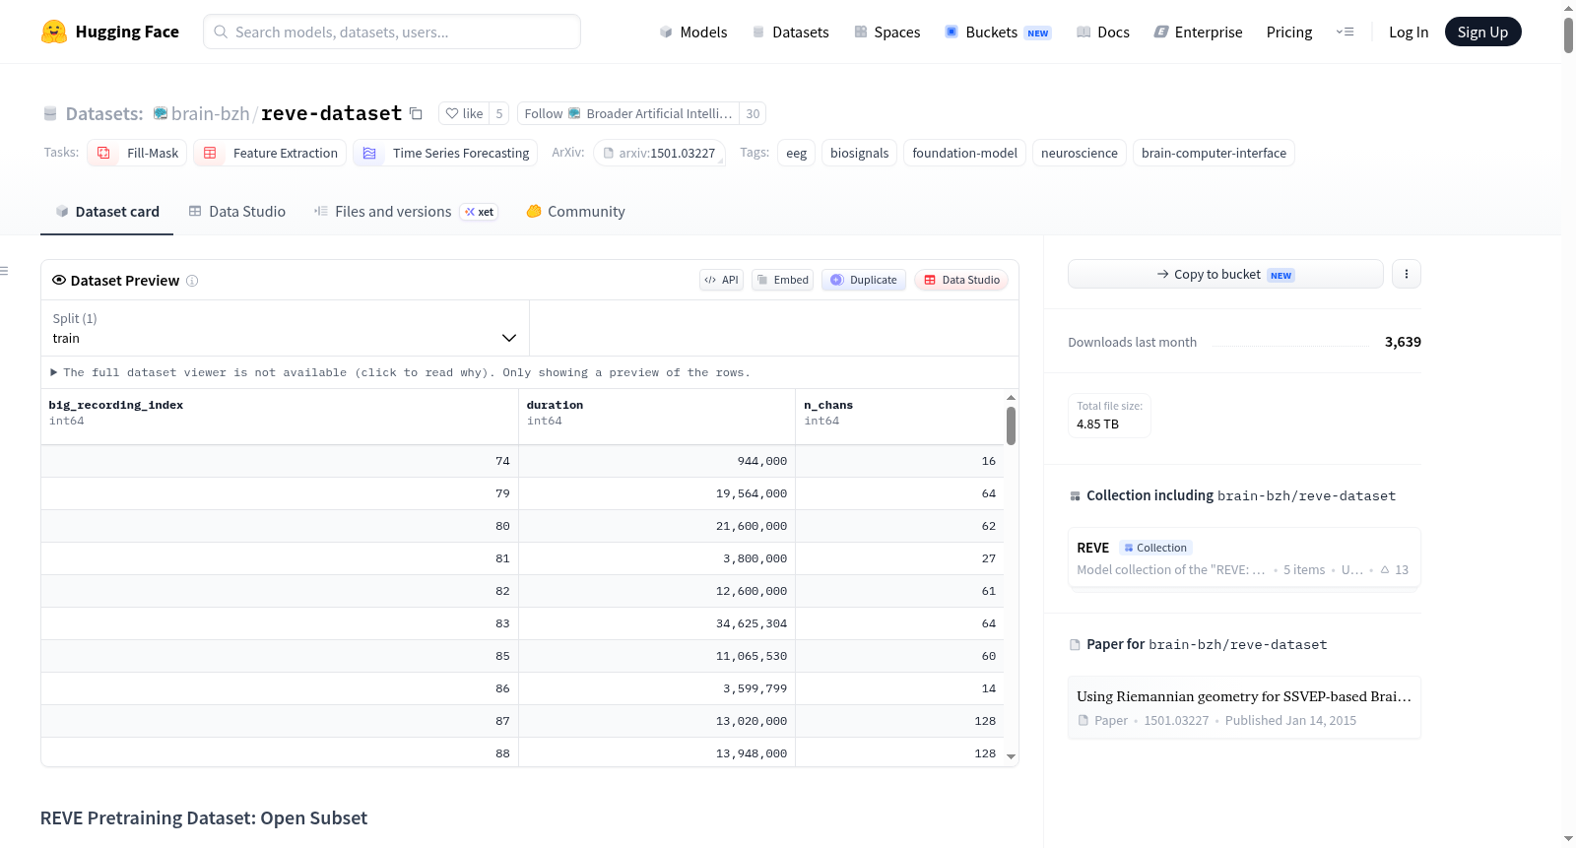This screenshot has height=848, width=1576.
Task: Go to Buckets in the top navigation
Action: (998, 33)
